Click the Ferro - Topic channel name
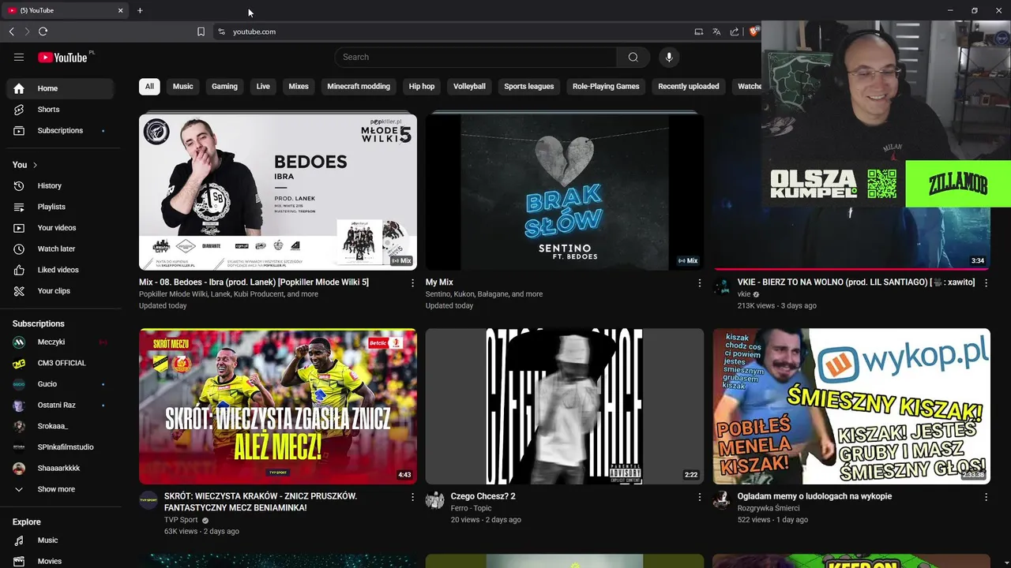Screen dimensions: 1011x568 (x=471, y=509)
